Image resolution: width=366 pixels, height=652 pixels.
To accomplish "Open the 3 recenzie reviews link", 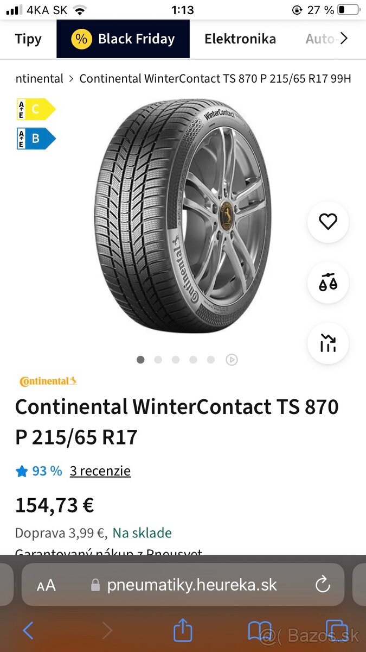I will coord(100,471).
